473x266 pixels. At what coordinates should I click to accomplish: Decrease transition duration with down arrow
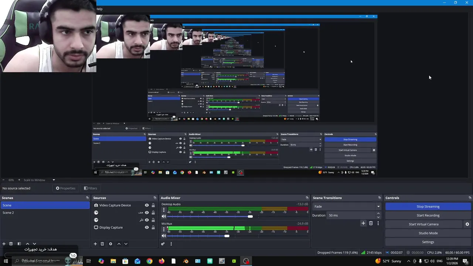tap(378, 217)
